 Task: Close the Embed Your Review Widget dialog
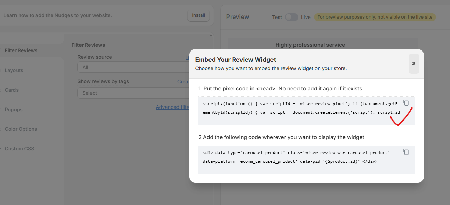[414, 64]
